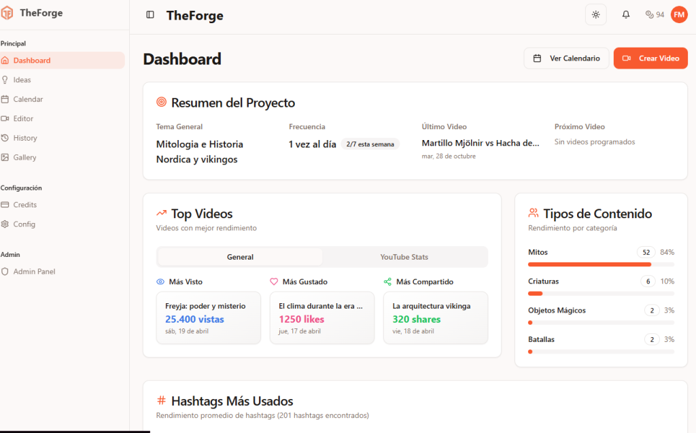Click the TheForge logo icon in sidebar

[x=7, y=14]
